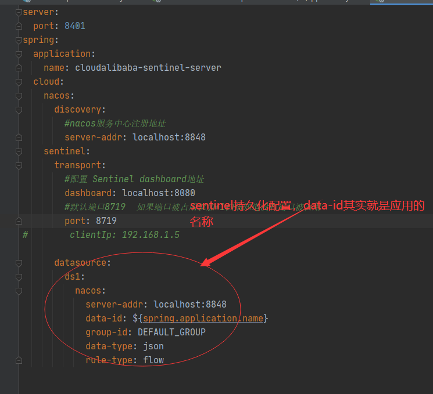Collapse the application: block fold marker
The width and height of the screenshot is (433, 394).
(x=19, y=54)
